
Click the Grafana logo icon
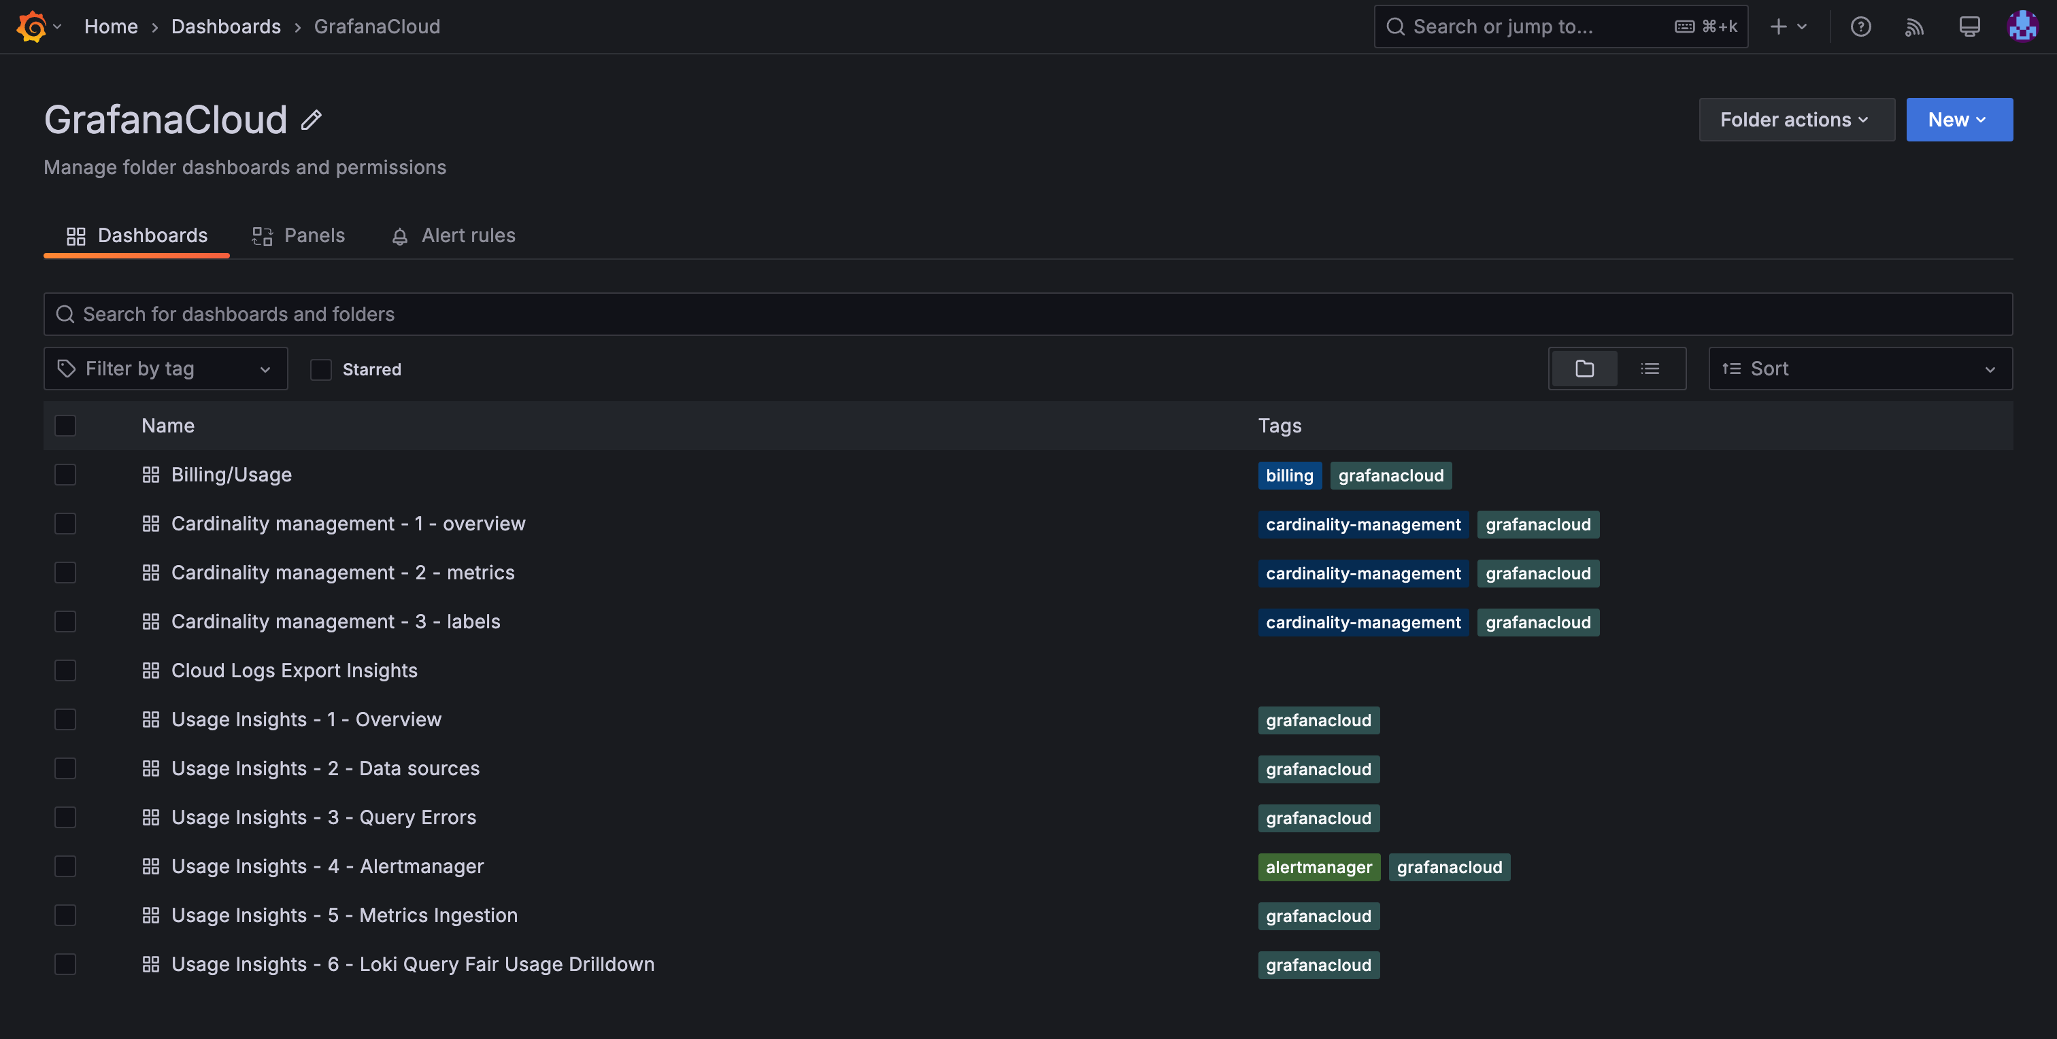click(x=31, y=27)
